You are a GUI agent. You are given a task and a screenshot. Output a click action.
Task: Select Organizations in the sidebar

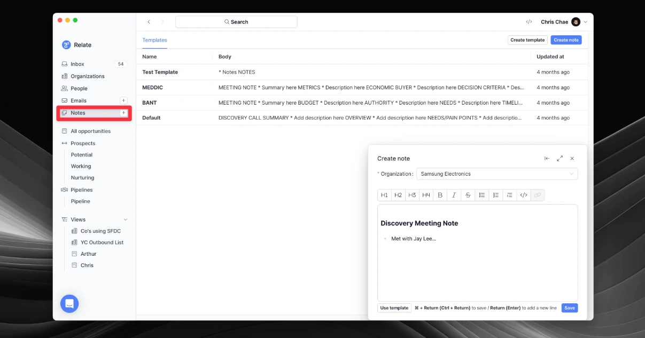(87, 76)
